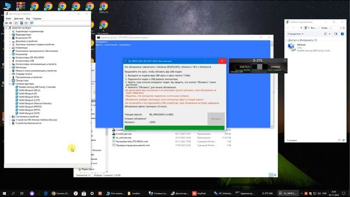Click the taskbar search icon
The height and width of the screenshot is (197, 350).
tap(13, 193)
